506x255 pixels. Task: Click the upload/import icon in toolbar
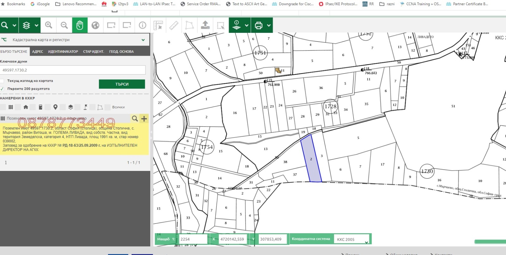pyautogui.click(x=205, y=25)
